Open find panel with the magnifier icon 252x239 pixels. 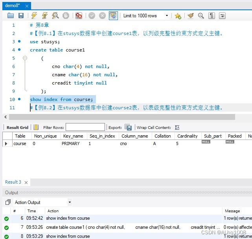coord(201,16)
